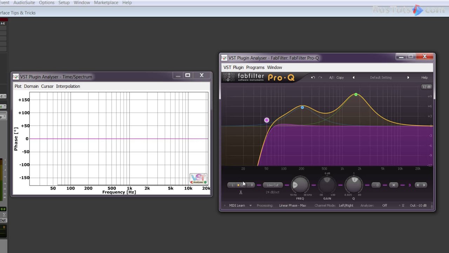
Task: Click the Pro-Q redo arrow icon
Action: pos(320,77)
